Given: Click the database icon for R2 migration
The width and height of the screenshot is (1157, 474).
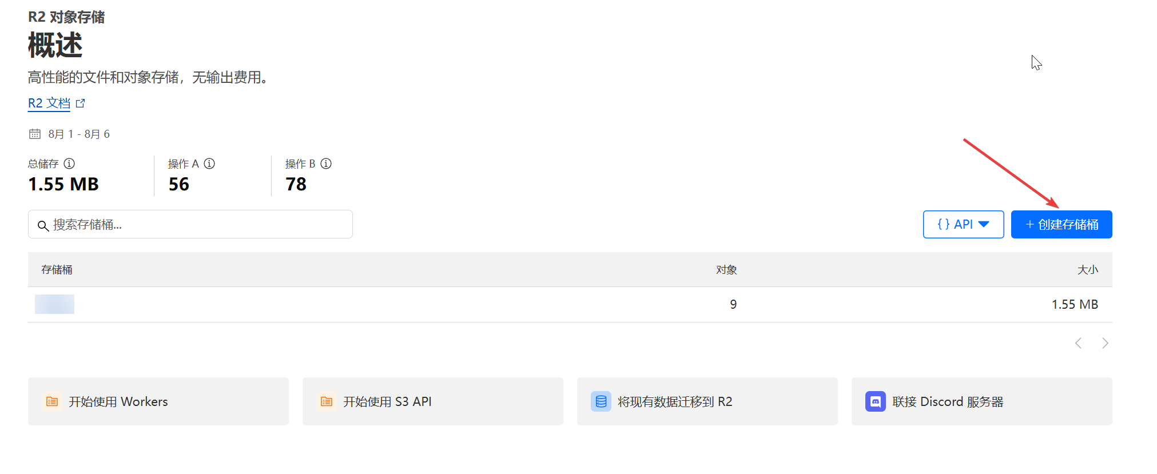Looking at the screenshot, I should (601, 401).
